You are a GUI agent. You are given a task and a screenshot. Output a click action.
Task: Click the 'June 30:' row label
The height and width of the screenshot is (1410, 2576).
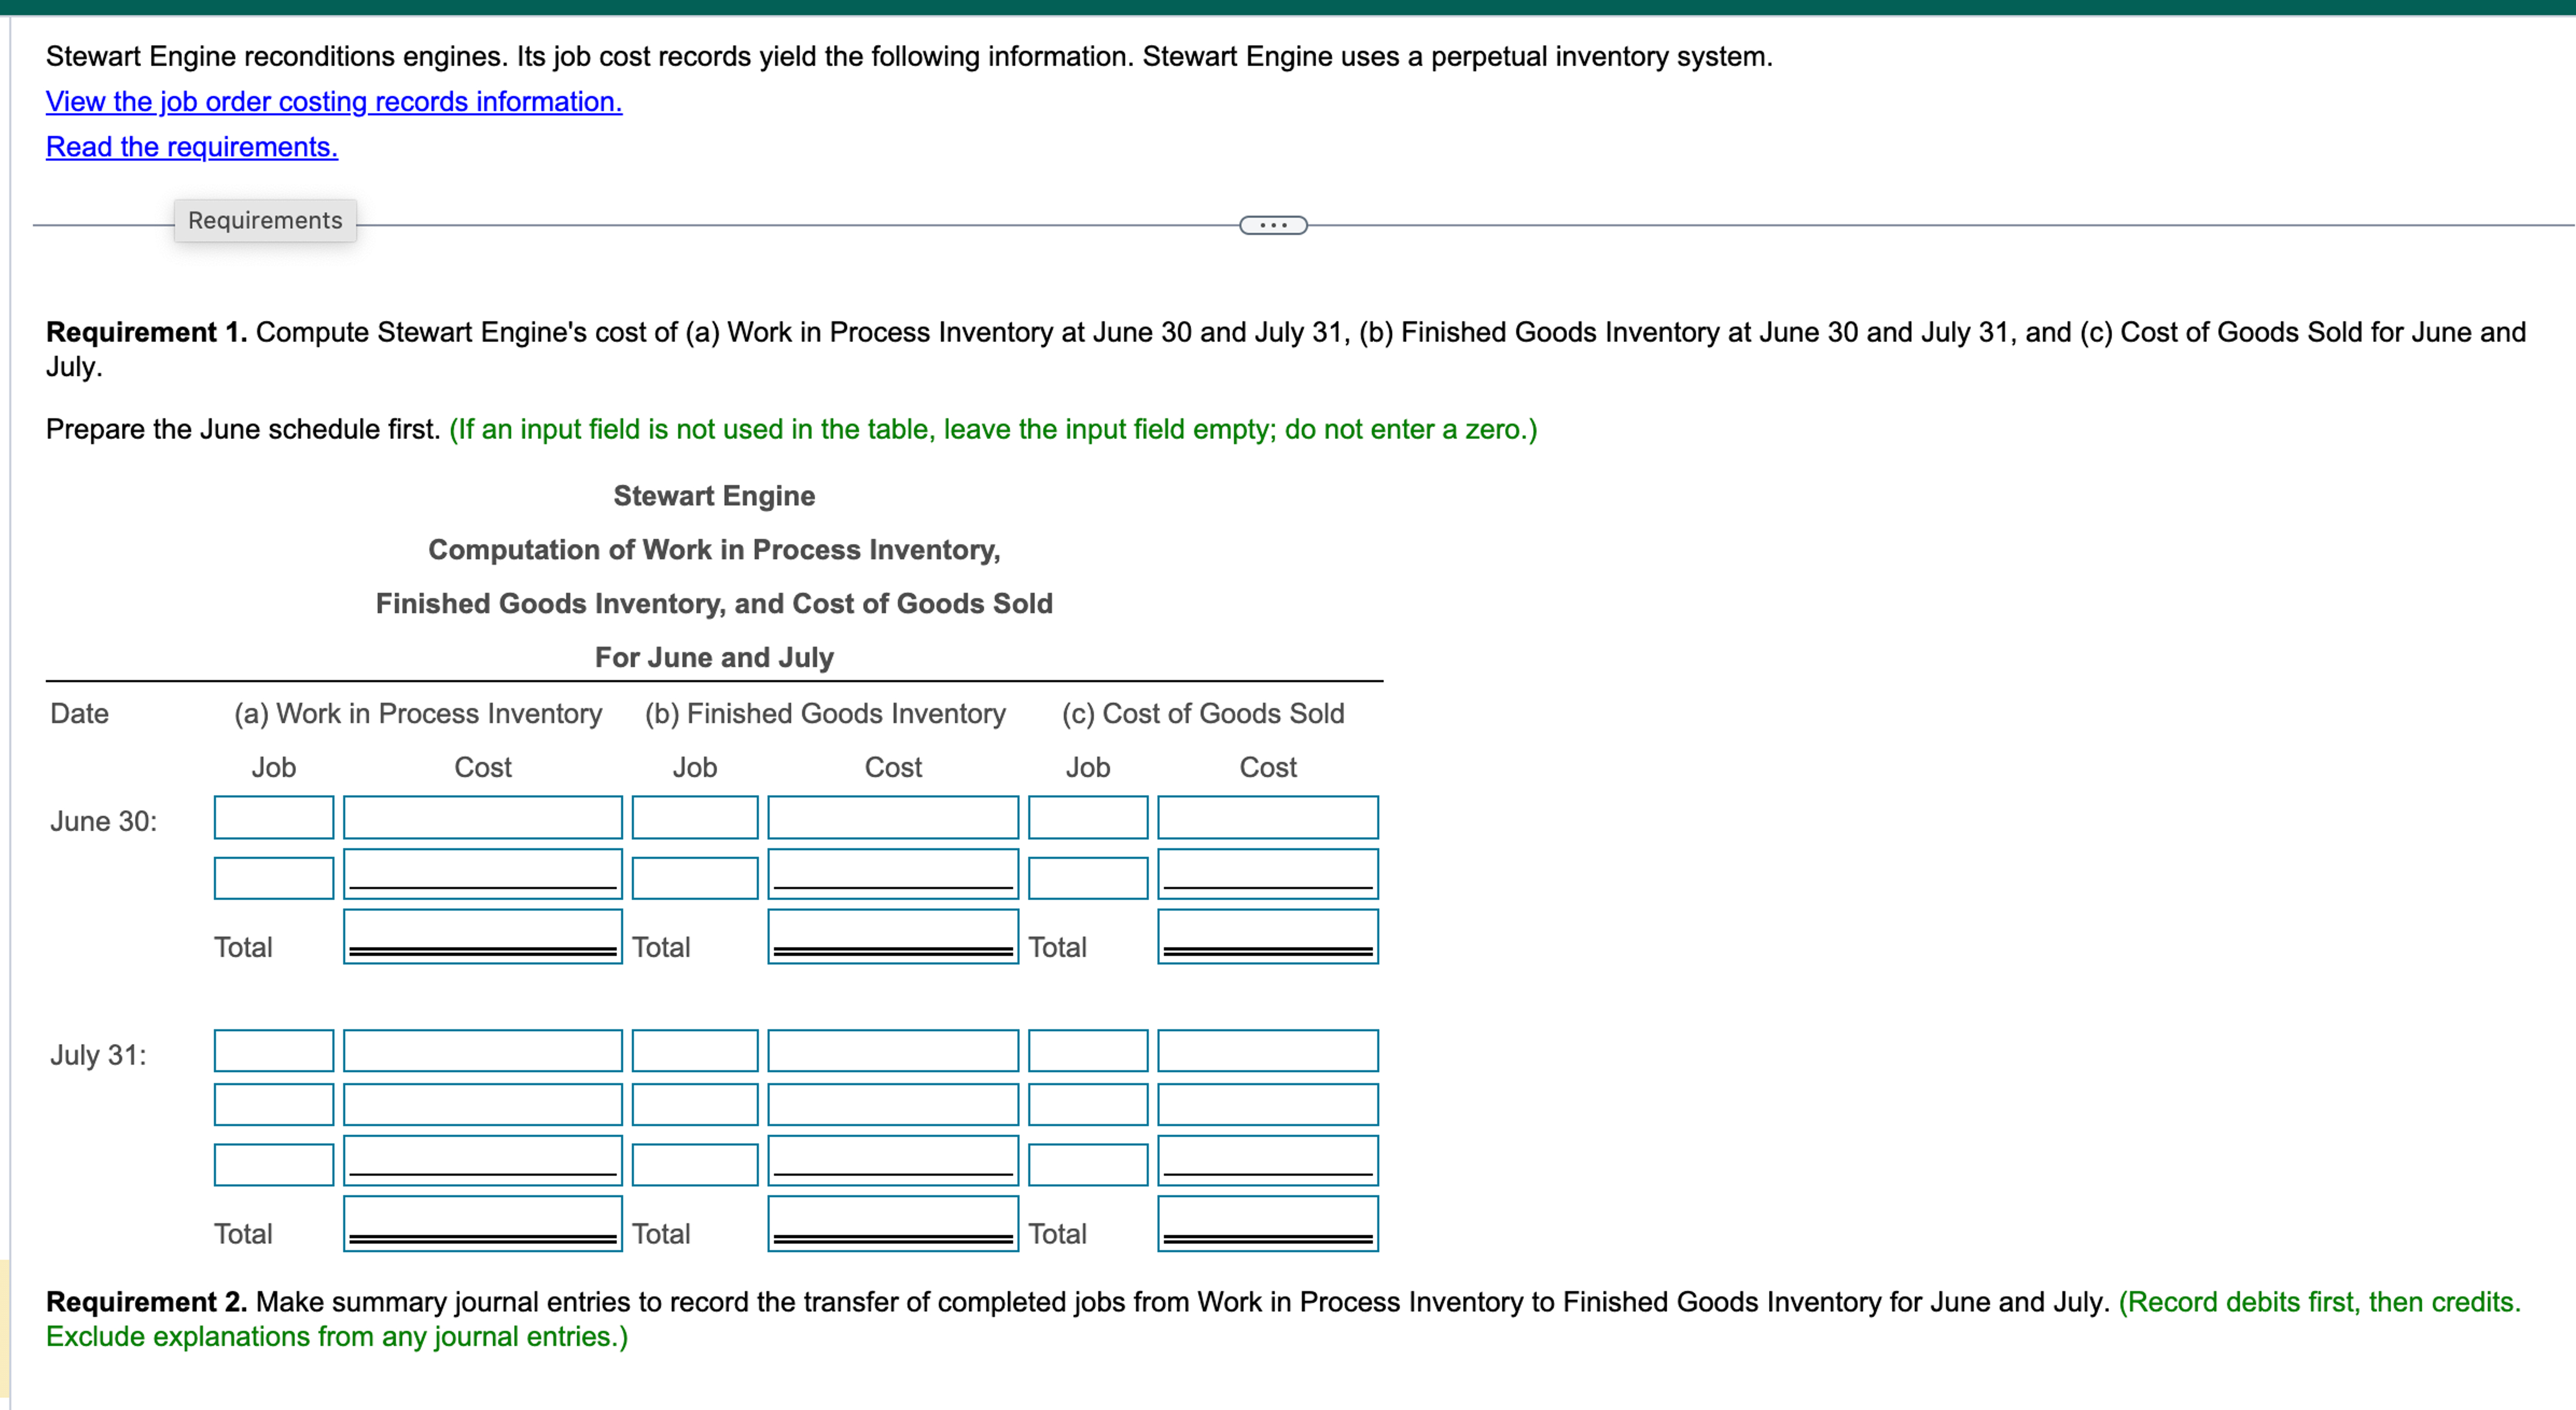pos(104,822)
